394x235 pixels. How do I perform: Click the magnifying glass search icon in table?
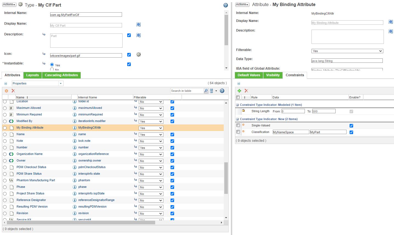206,90
